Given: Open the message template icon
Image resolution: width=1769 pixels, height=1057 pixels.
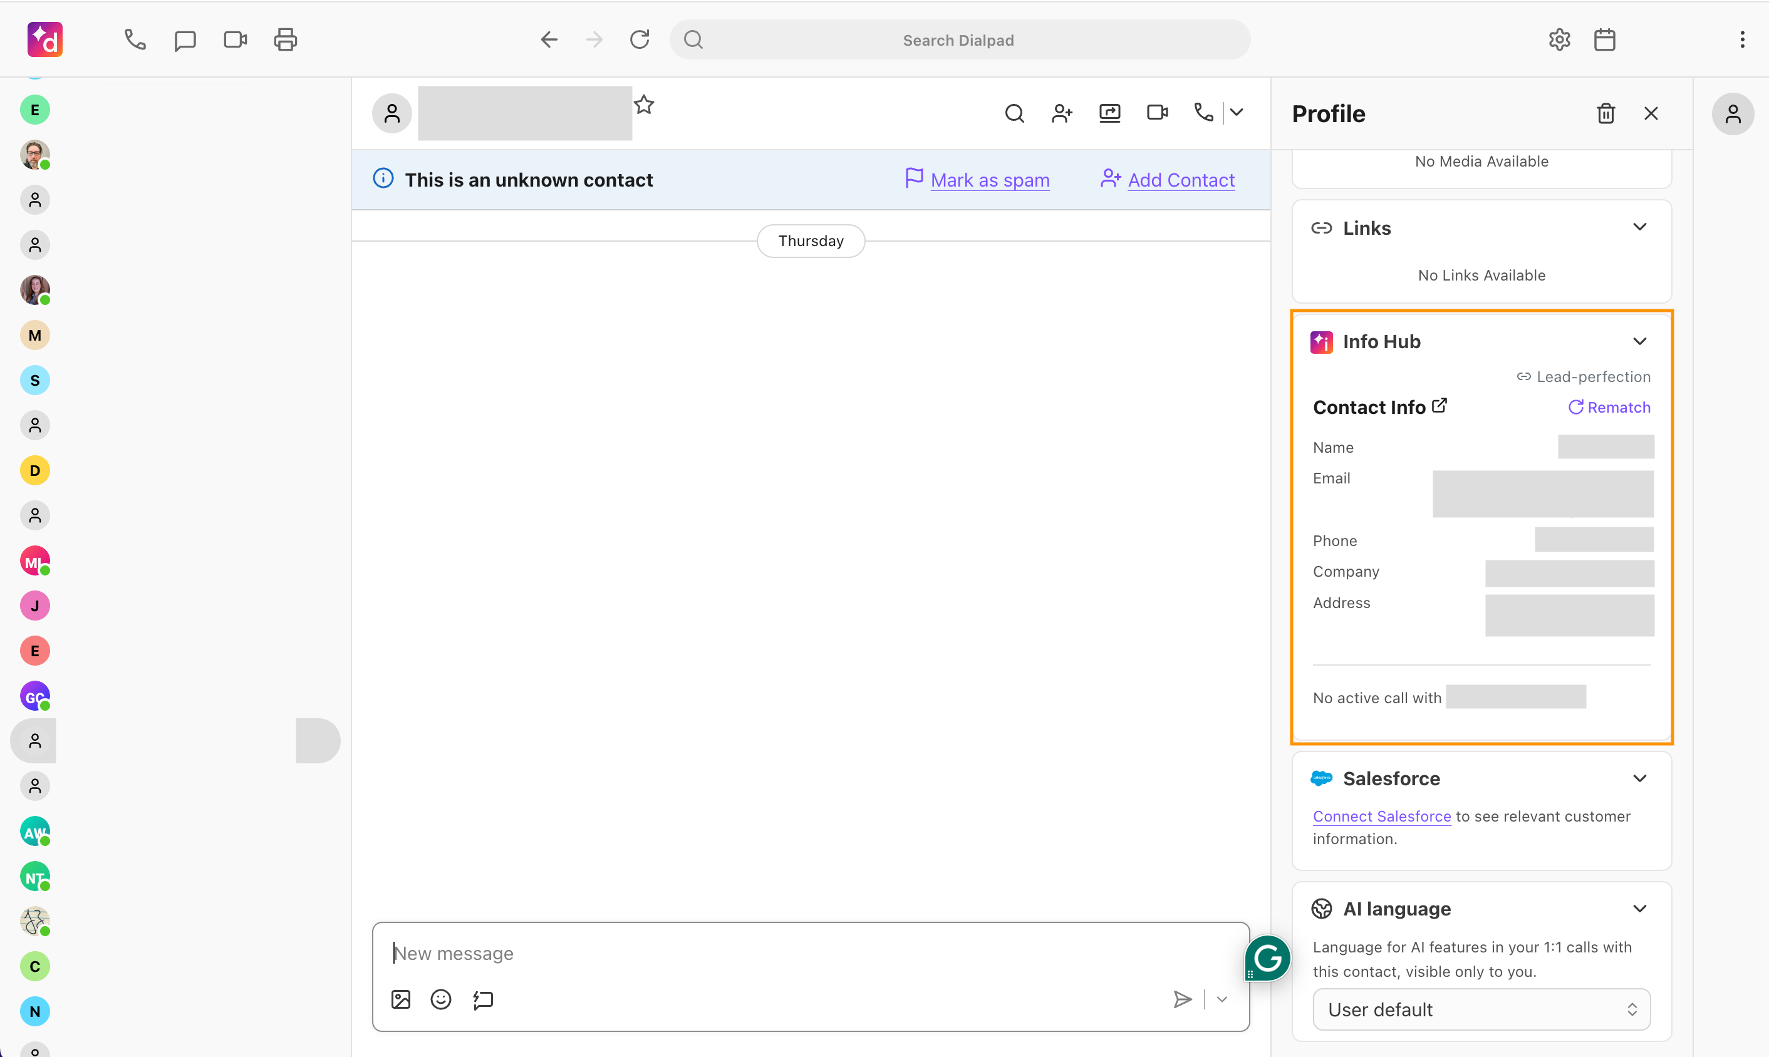Looking at the screenshot, I should 483,999.
